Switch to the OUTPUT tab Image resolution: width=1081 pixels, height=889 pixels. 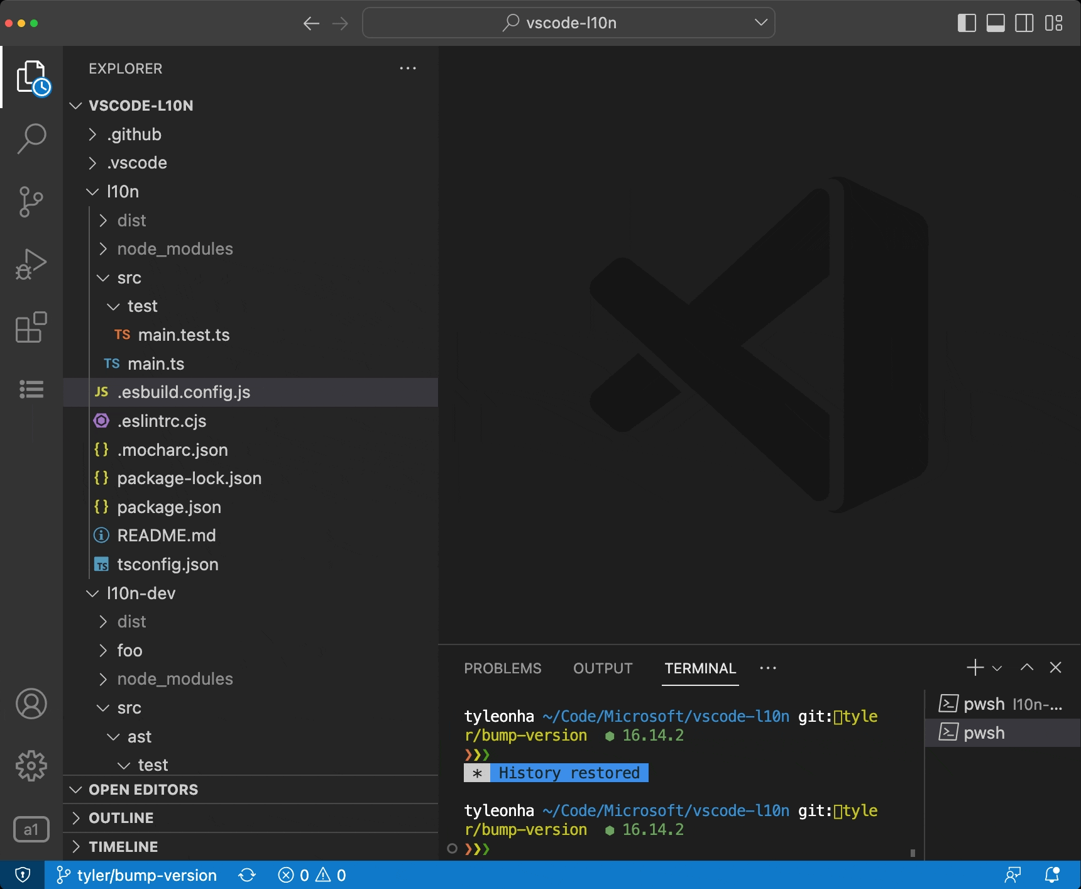click(603, 668)
